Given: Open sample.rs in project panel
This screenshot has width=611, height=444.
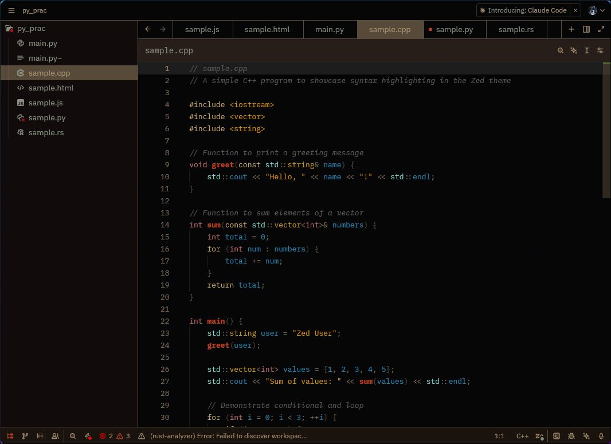Looking at the screenshot, I should point(69,132).
